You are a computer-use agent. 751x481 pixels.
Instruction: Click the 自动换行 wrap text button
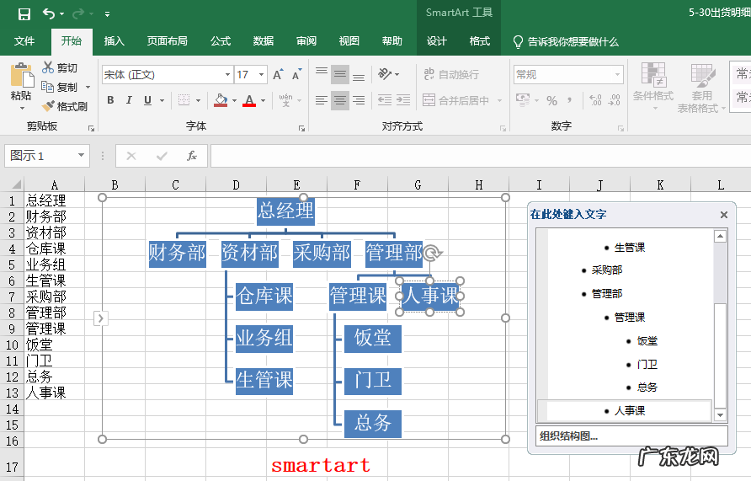point(450,74)
